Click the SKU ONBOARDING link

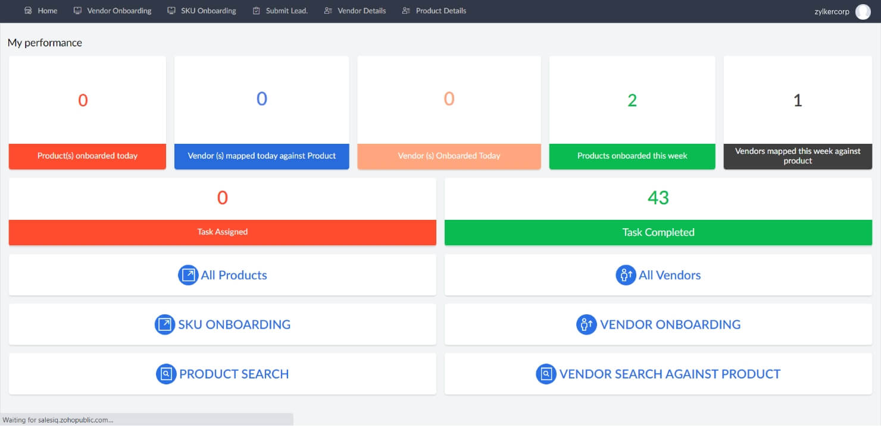pyautogui.click(x=234, y=324)
